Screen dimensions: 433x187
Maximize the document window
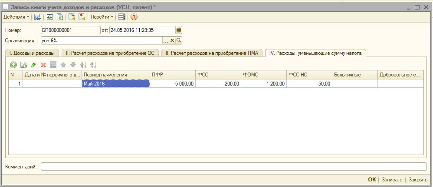point(417,7)
